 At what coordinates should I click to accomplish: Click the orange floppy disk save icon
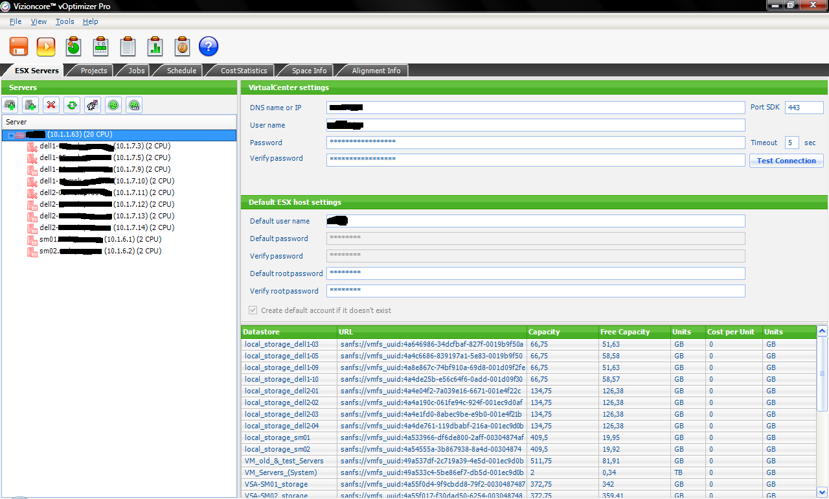point(19,47)
